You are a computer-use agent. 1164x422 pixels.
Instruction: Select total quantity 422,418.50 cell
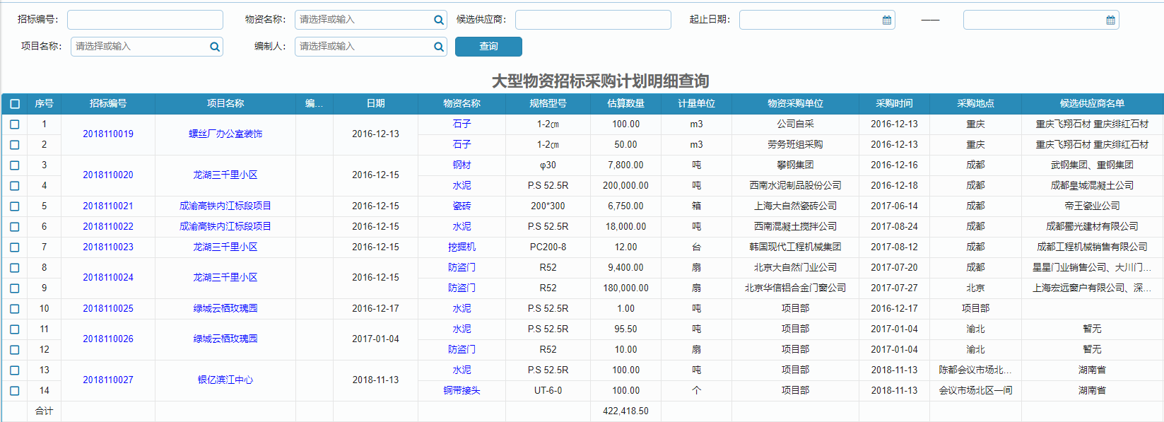[625, 411]
